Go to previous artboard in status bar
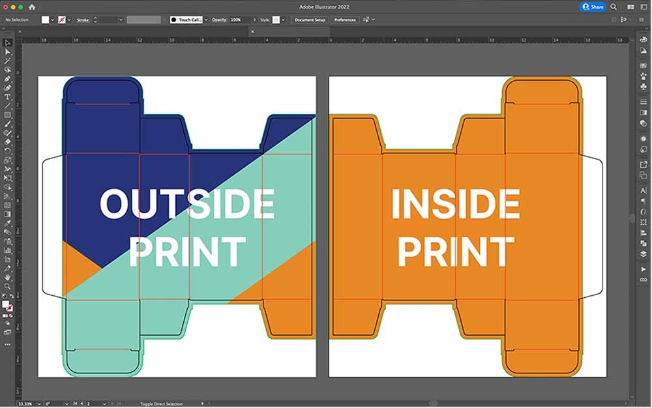 click(81, 404)
